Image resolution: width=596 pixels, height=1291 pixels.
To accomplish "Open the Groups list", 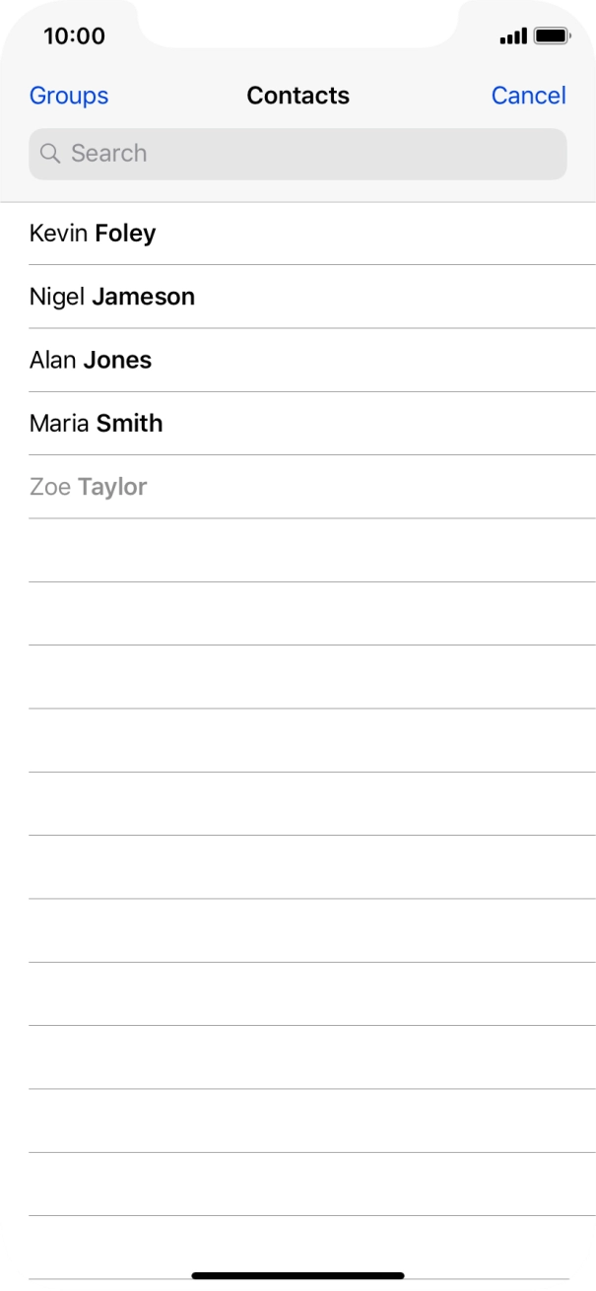I will [x=69, y=96].
